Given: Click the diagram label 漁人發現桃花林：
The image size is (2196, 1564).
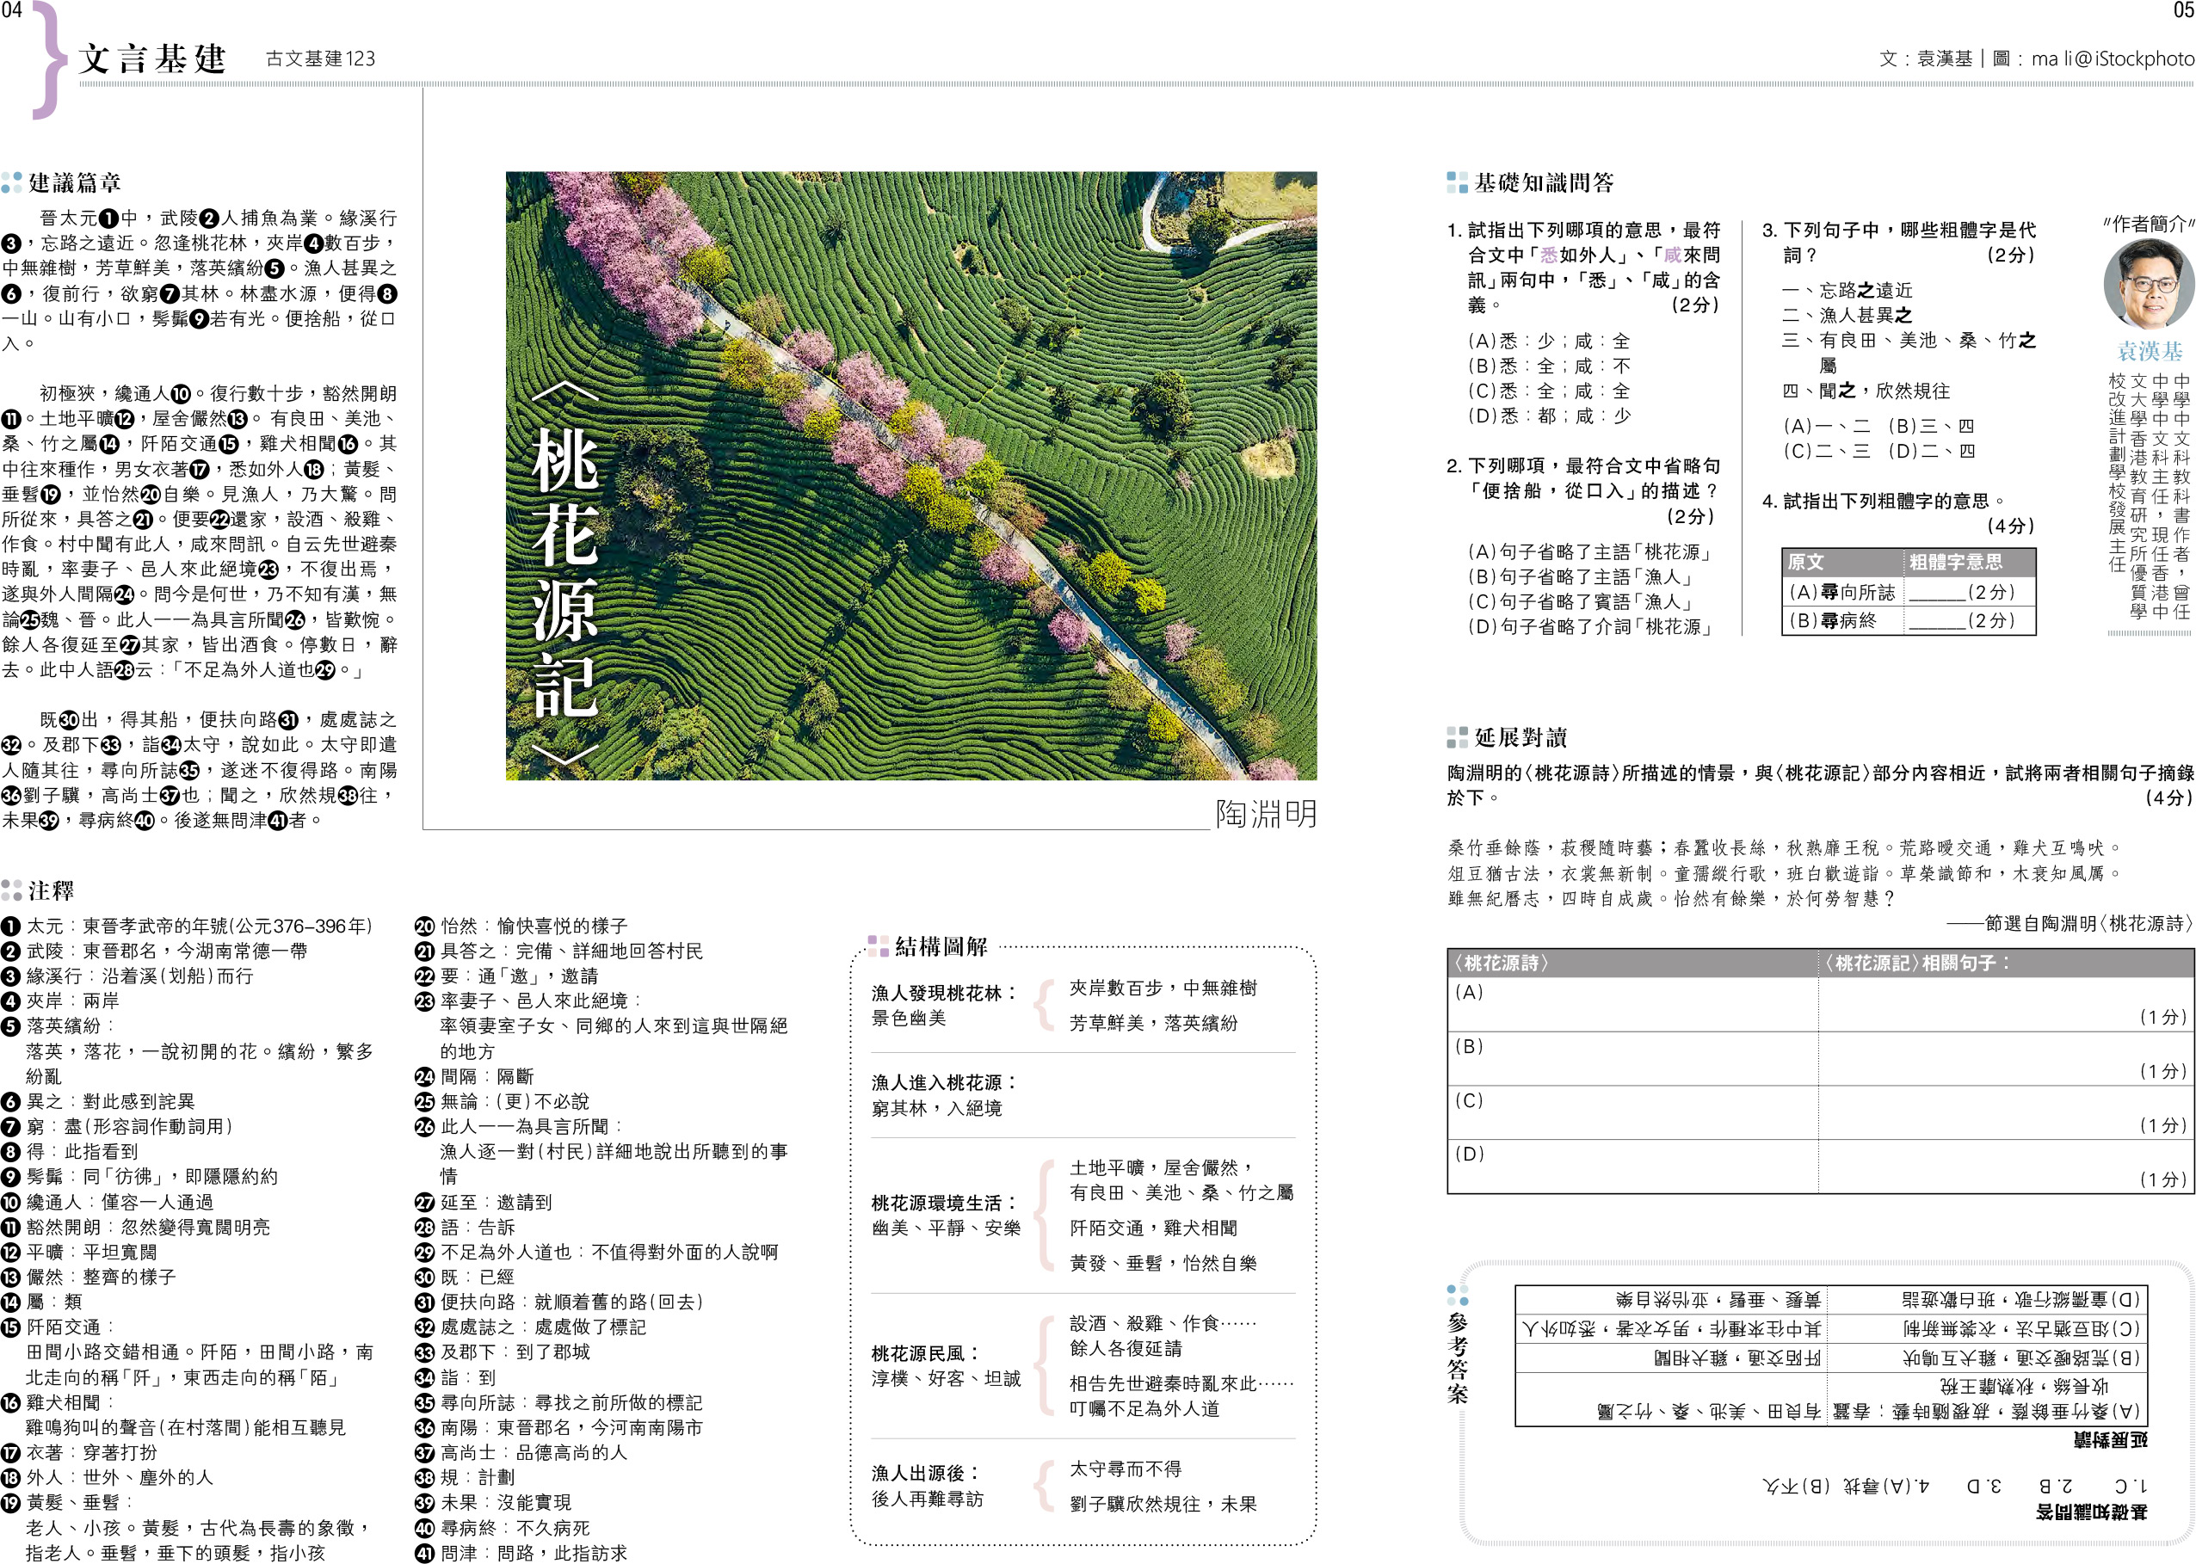Looking at the screenshot, I should (x=945, y=993).
